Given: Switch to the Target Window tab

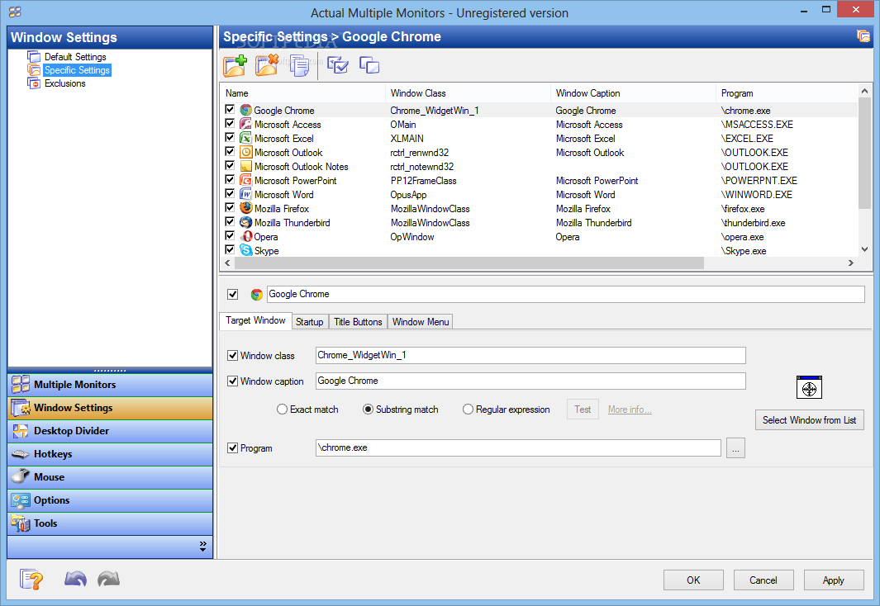Looking at the screenshot, I should [x=255, y=320].
